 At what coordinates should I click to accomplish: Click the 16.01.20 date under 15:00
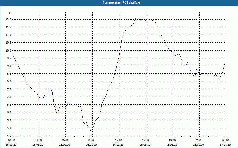point(145,145)
